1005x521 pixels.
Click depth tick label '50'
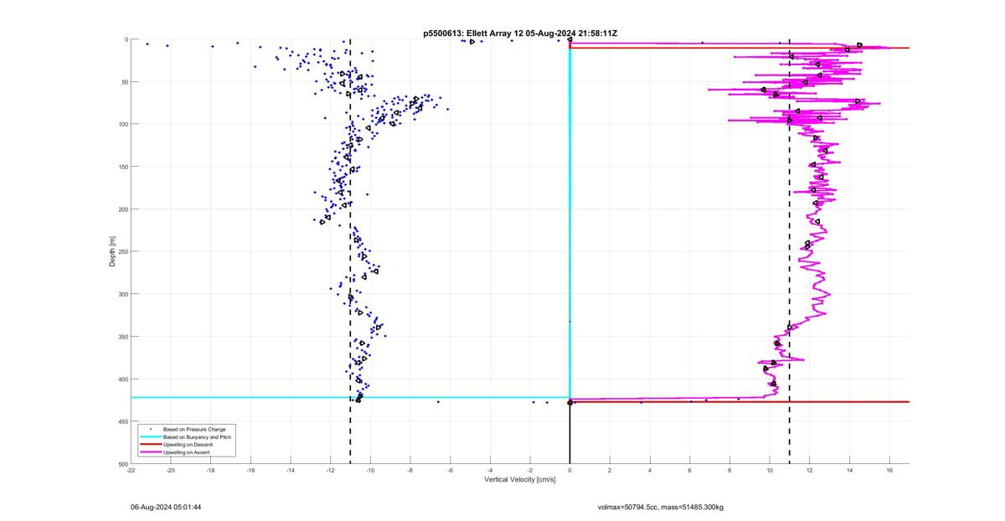coord(124,82)
